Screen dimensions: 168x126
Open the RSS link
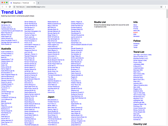point(135,35)
